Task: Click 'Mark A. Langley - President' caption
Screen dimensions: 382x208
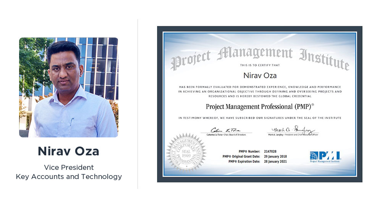Action: [293, 135]
